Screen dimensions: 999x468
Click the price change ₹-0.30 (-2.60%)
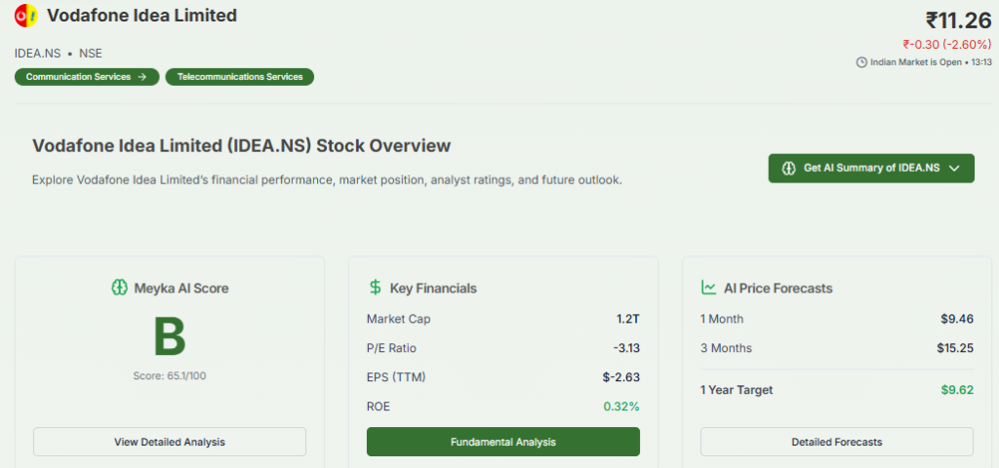pos(946,45)
